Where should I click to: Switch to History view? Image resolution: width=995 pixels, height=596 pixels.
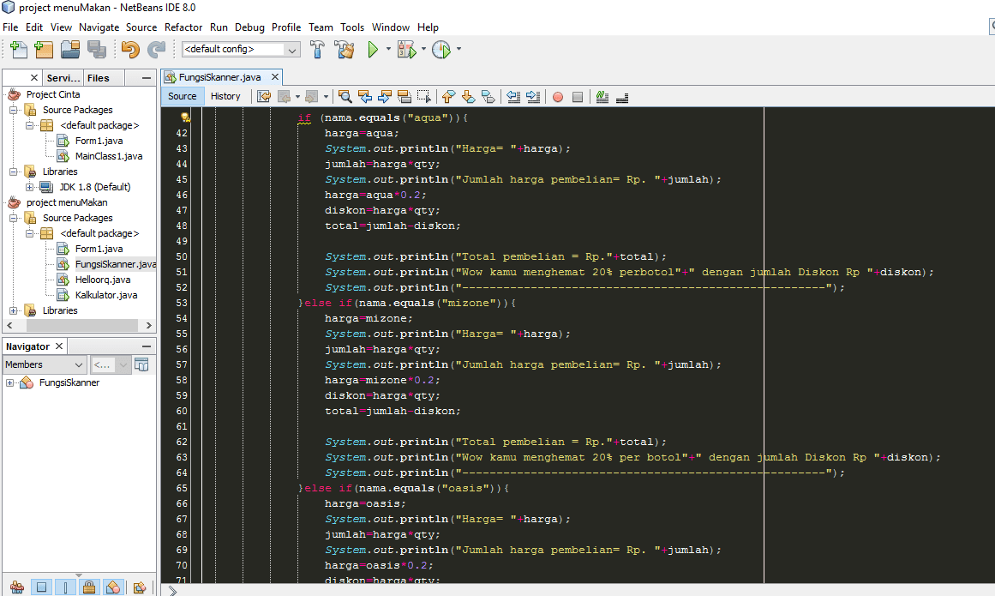tap(225, 97)
